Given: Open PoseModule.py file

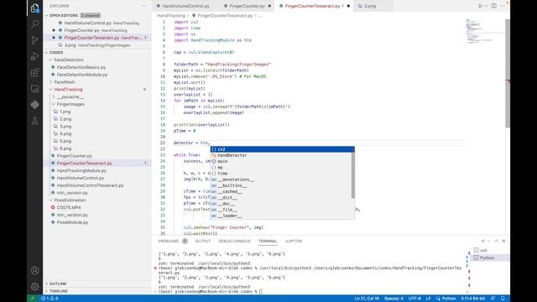Looking at the screenshot, I should click(97, 222).
